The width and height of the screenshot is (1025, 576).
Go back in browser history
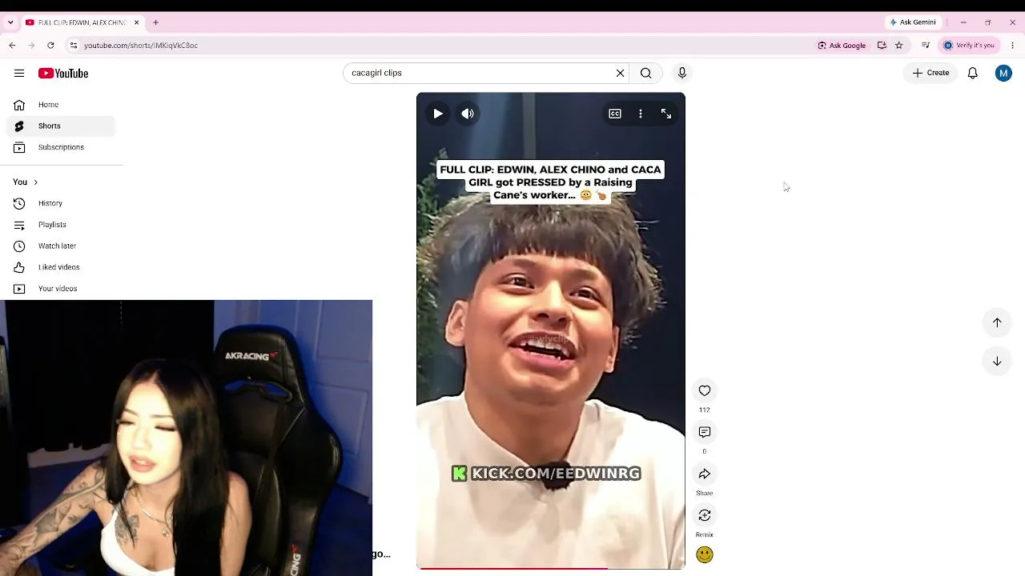pyautogui.click(x=13, y=46)
